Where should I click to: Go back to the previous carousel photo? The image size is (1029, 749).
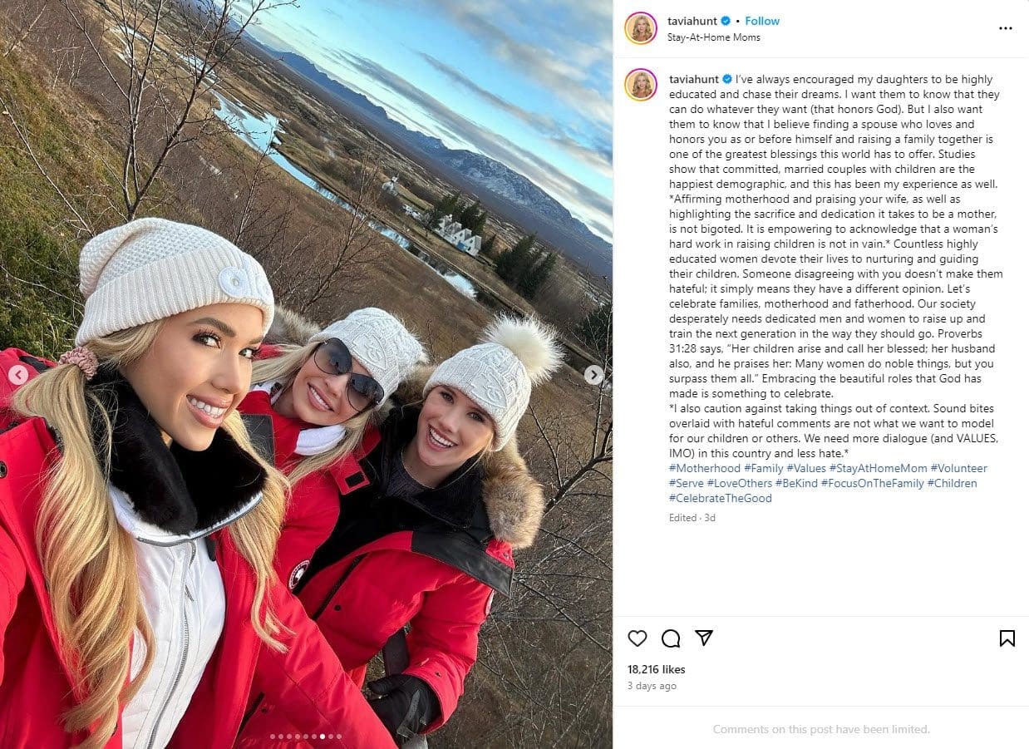pyautogui.click(x=18, y=375)
